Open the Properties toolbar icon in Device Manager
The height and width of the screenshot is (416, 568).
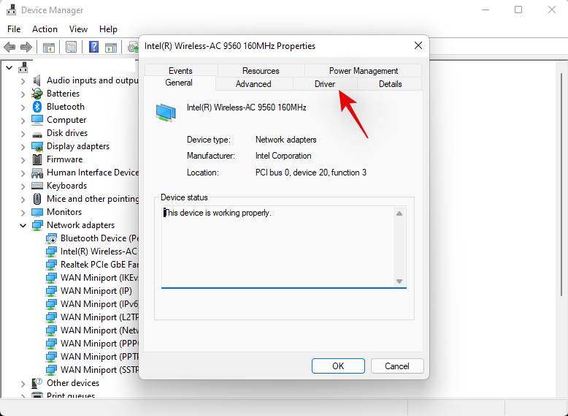click(x=71, y=47)
